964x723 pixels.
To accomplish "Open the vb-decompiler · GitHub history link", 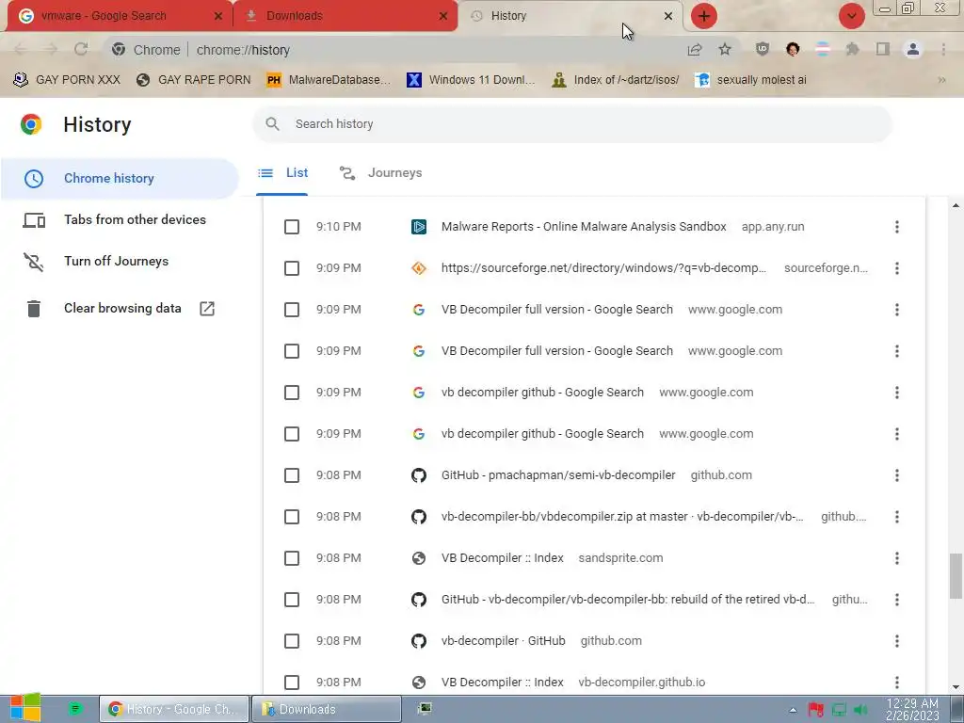I will click(503, 641).
